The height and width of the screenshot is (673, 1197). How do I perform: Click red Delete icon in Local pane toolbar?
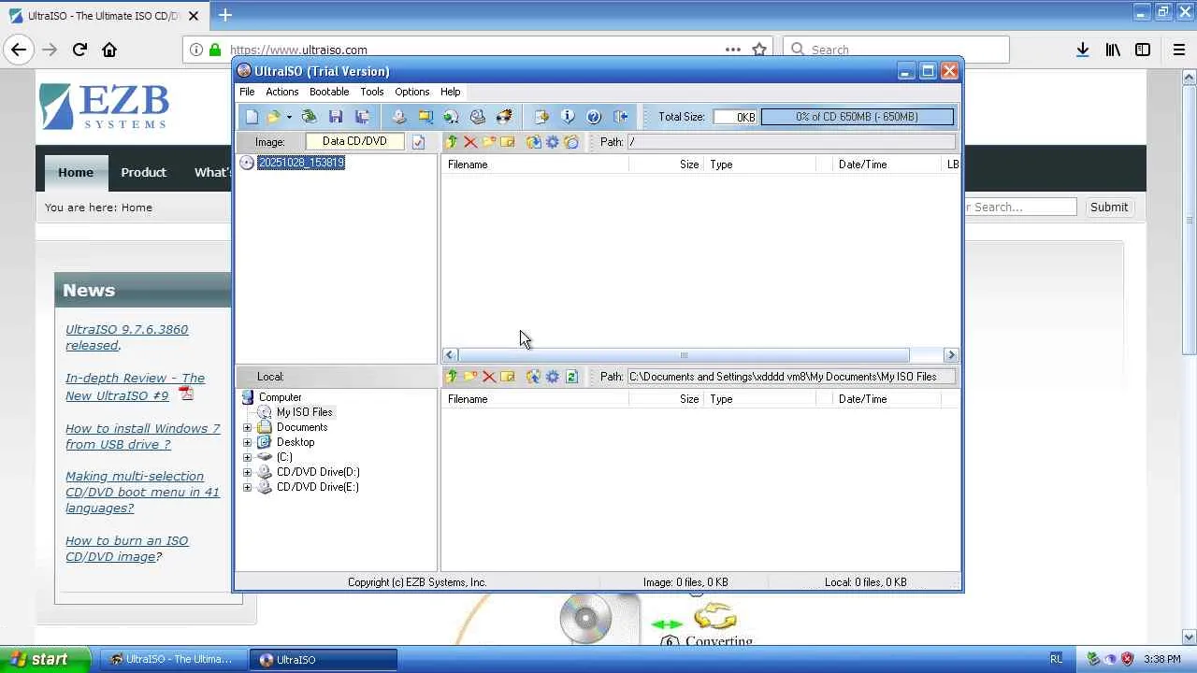click(489, 377)
